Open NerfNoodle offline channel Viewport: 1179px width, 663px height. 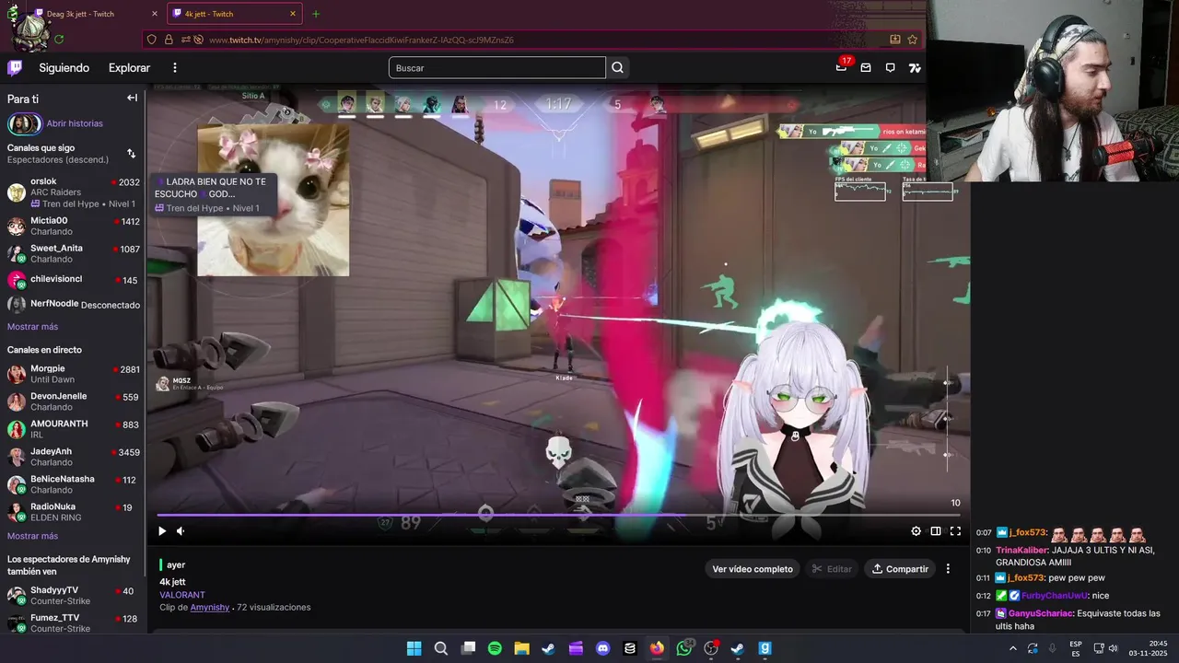point(74,305)
